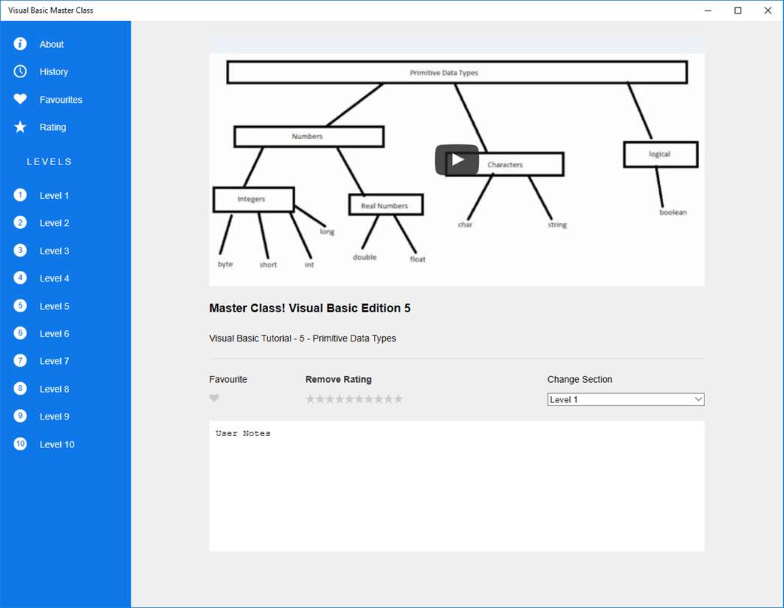This screenshot has width=784, height=608.
Task: Click "Visual Basic Tutorial - 5 - Primitive Data Types"
Action: pos(303,339)
